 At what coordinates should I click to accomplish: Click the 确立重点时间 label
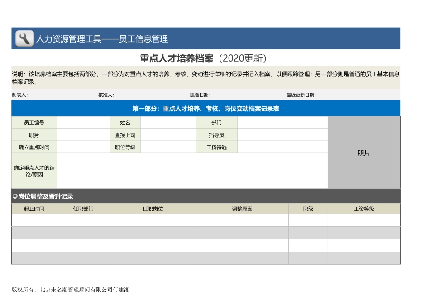coord(33,147)
